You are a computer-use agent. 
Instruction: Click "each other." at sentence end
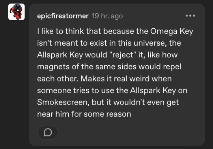(x=58, y=79)
